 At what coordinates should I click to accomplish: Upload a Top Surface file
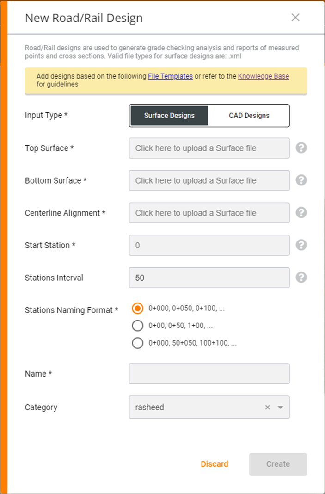tap(209, 148)
